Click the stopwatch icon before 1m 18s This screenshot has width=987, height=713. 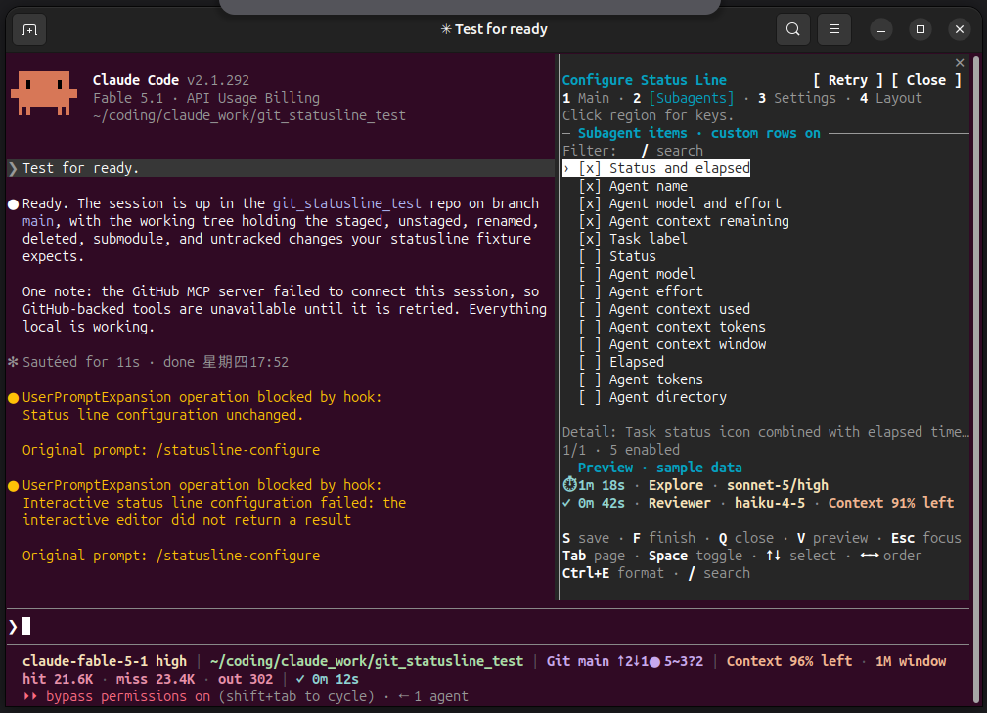click(569, 485)
